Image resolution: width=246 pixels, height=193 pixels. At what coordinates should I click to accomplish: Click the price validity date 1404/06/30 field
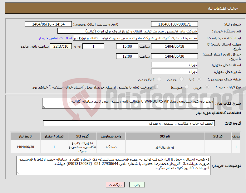click(174, 56)
